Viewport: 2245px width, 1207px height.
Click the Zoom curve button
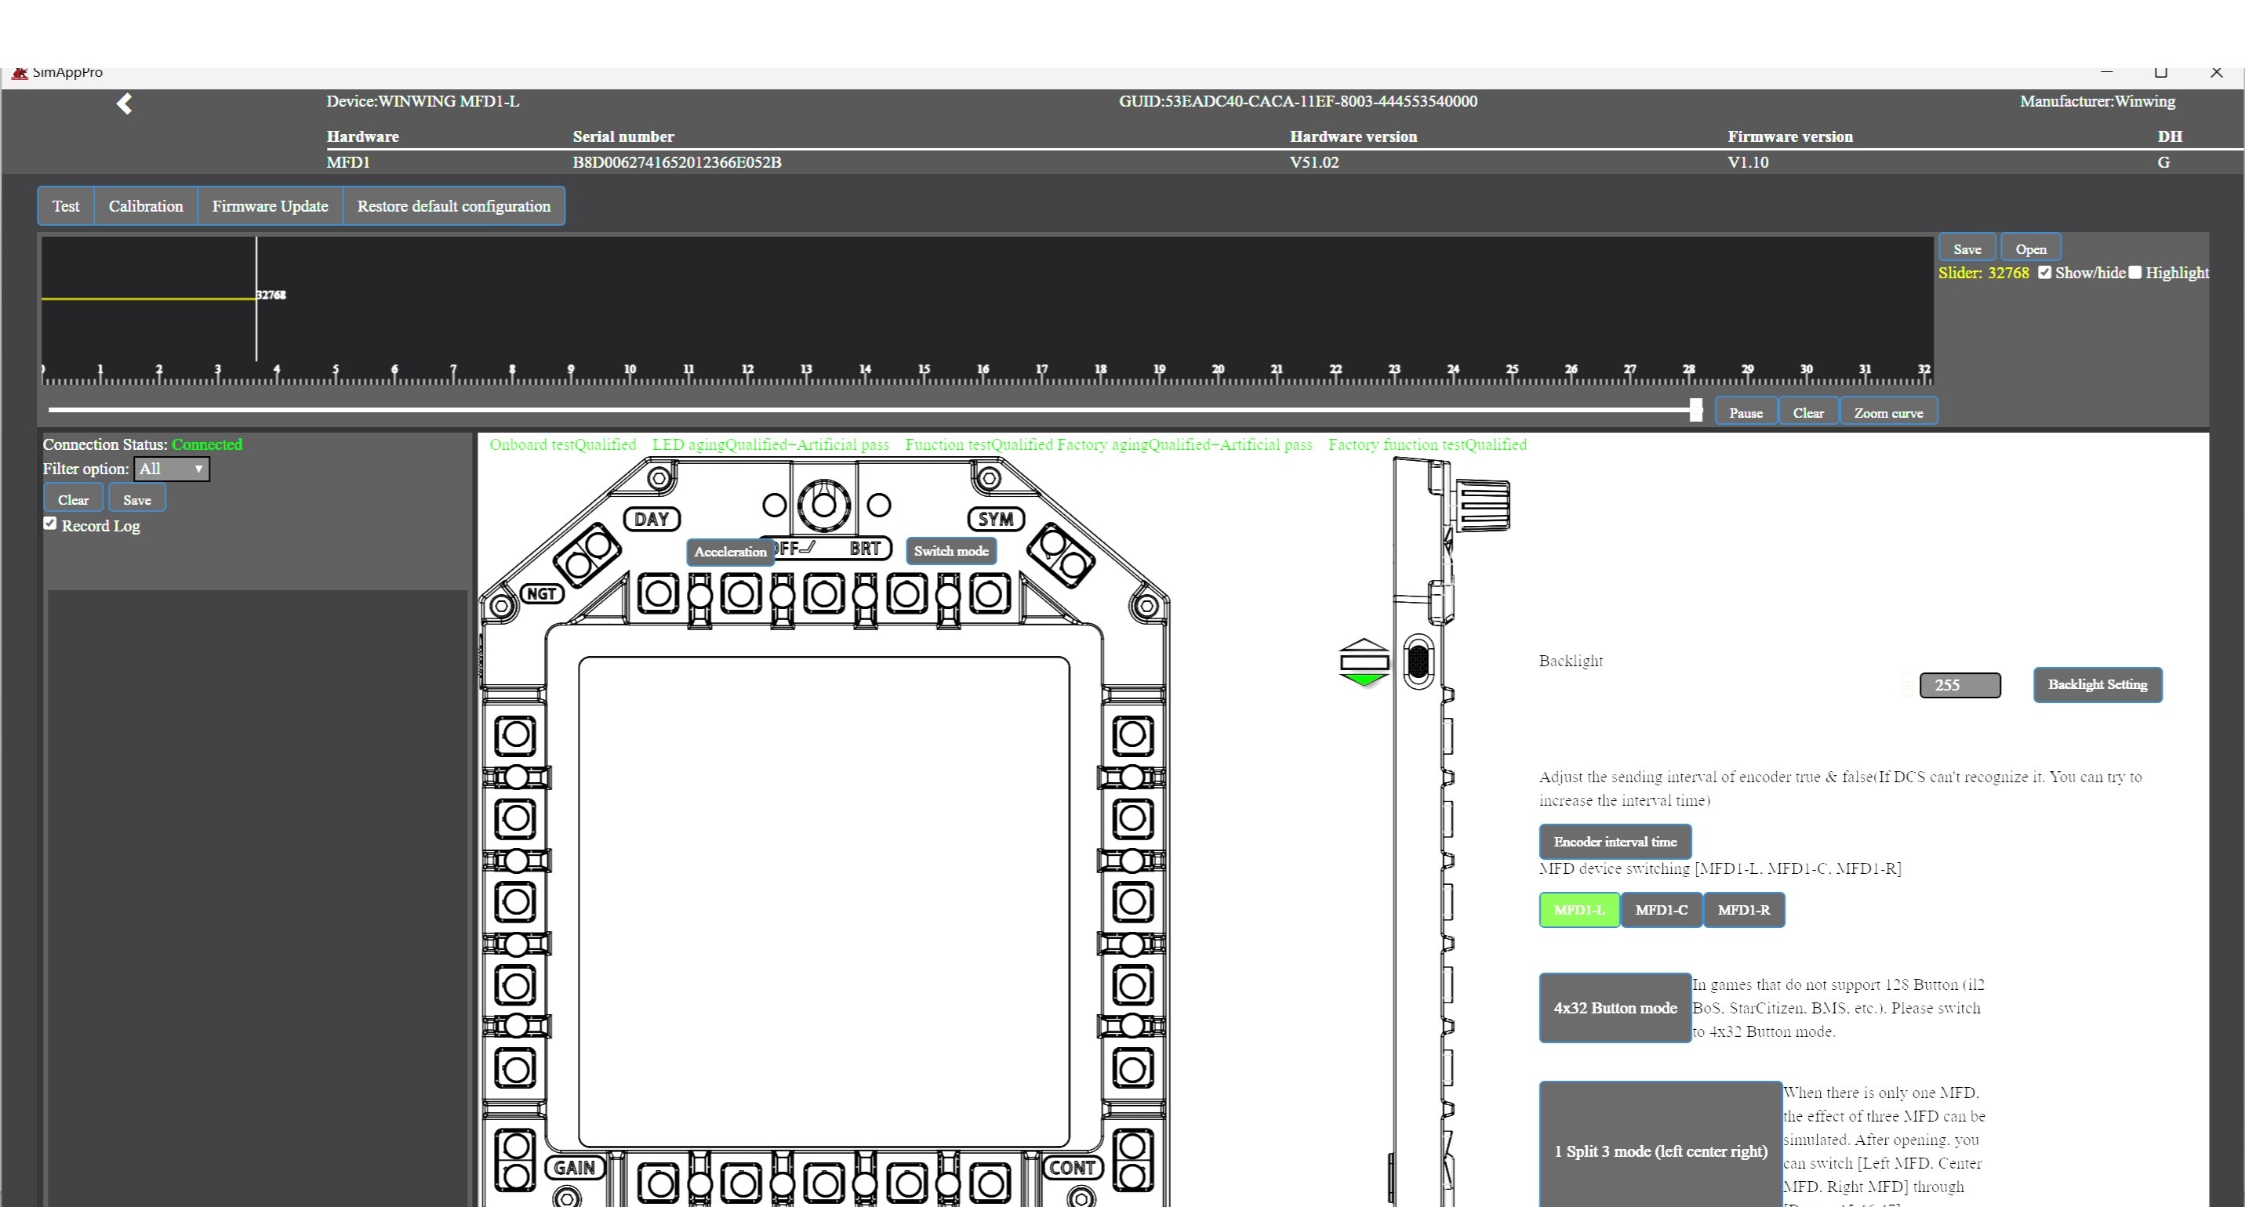tap(1888, 412)
